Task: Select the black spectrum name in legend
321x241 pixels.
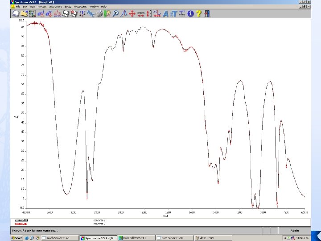Action: point(21,220)
